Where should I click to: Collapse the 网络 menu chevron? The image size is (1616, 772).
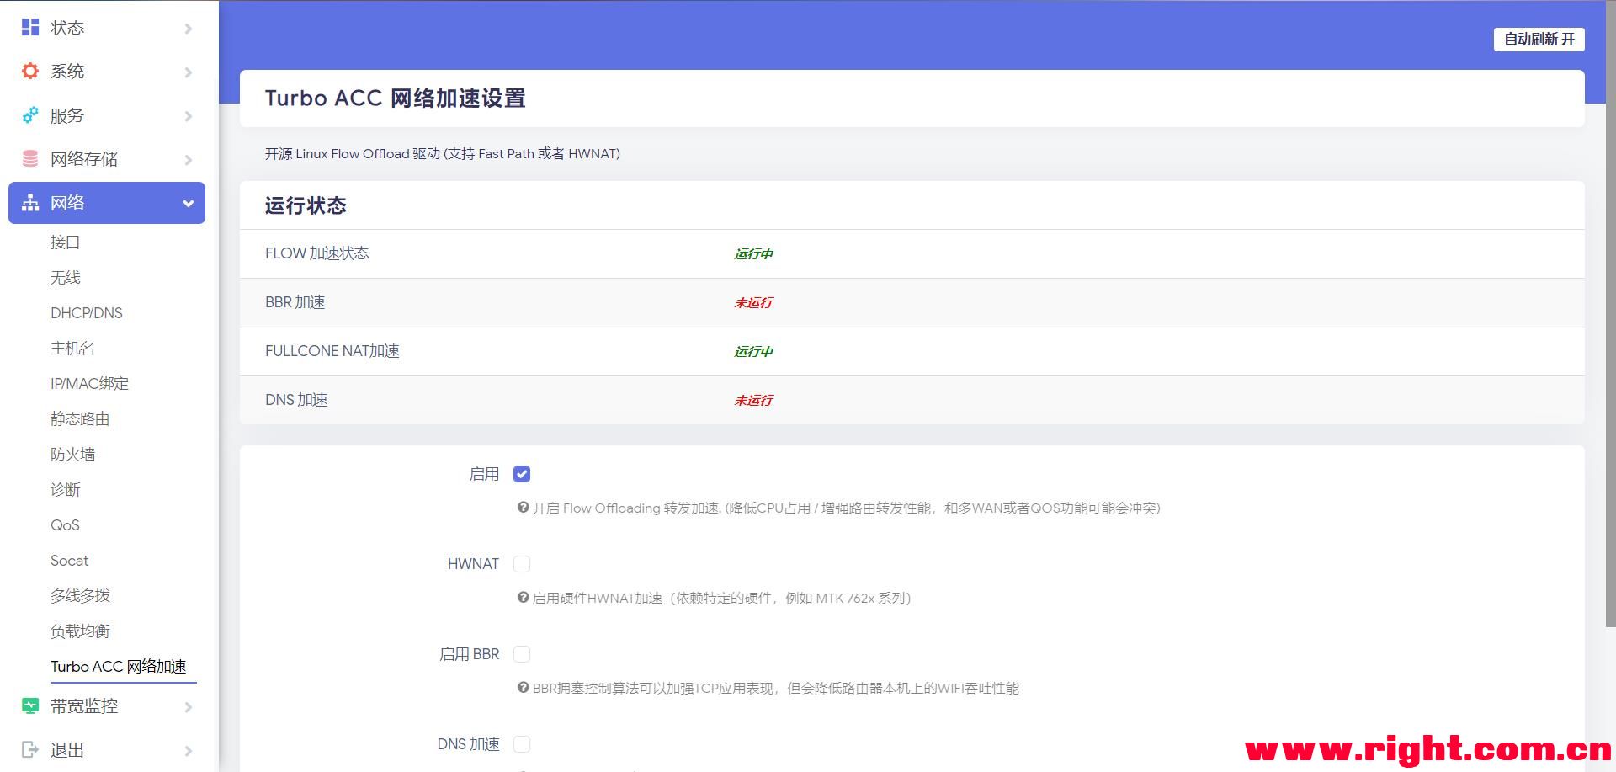tap(189, 203)
